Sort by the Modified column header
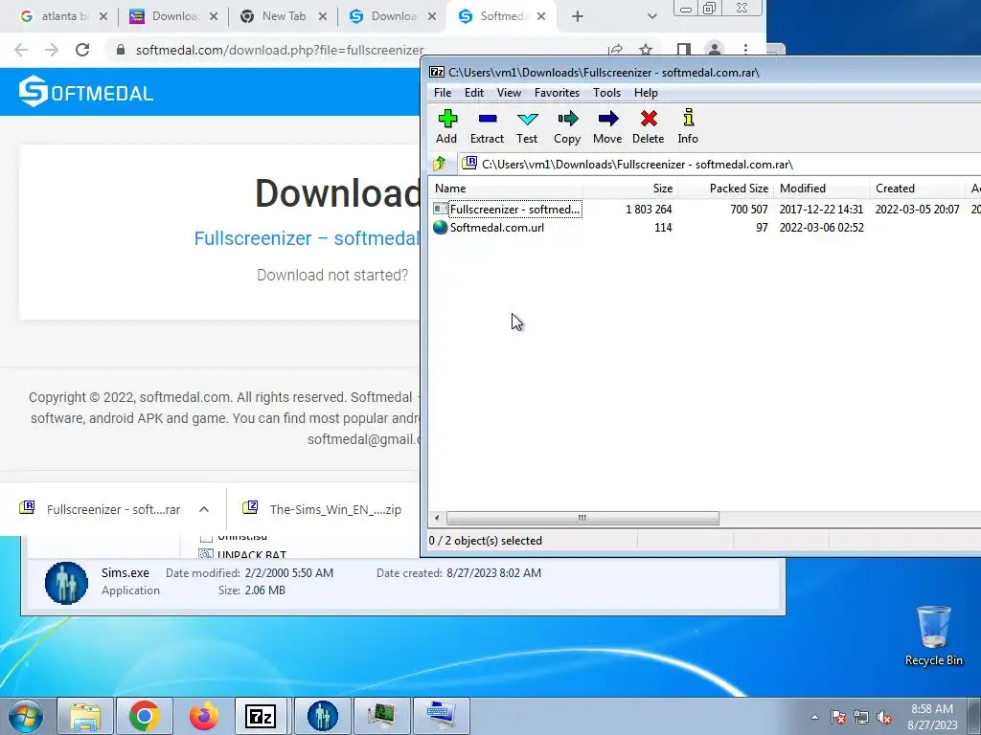This screenshot has width=981, height=735. pos(821,189)
